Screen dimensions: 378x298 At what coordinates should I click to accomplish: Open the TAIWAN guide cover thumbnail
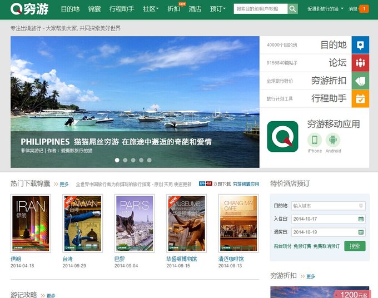83,223
